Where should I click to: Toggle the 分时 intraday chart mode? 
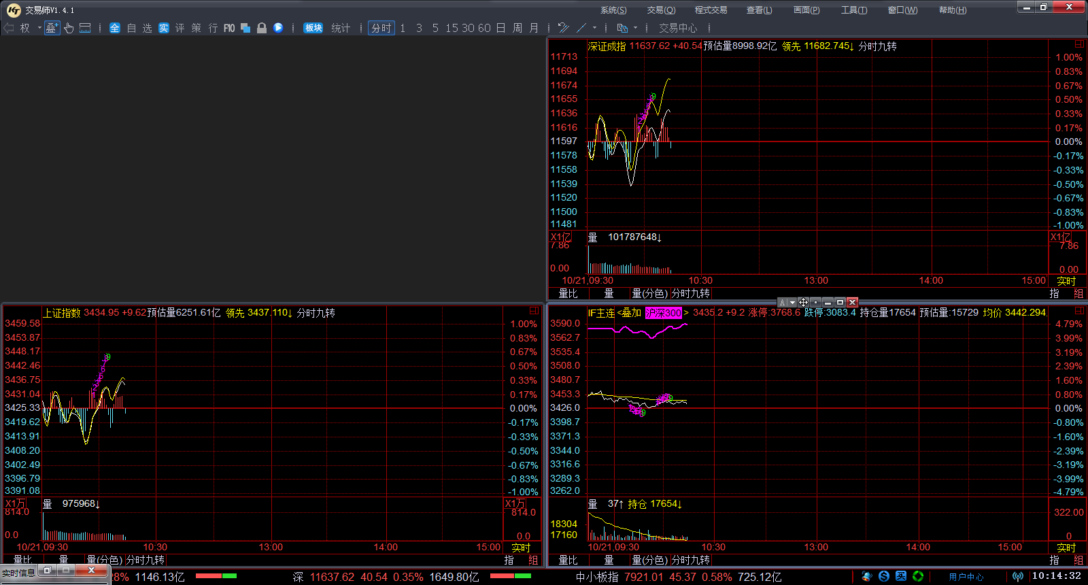pos(381,28)
